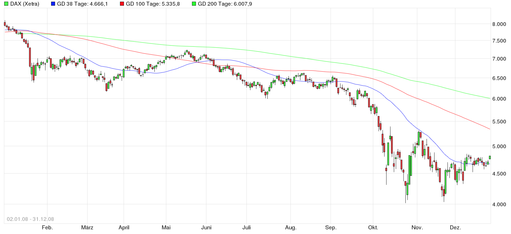Click the 4.000 price axis label
Viewport: 511px width, 234px height.
tap(499, 204)
